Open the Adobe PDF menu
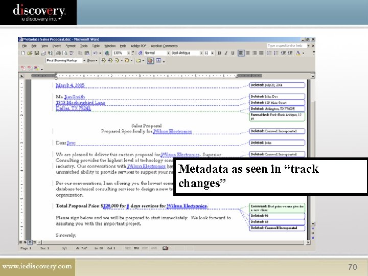The height and width of the screenshot is (276, 368). click(x=138, y=46)
